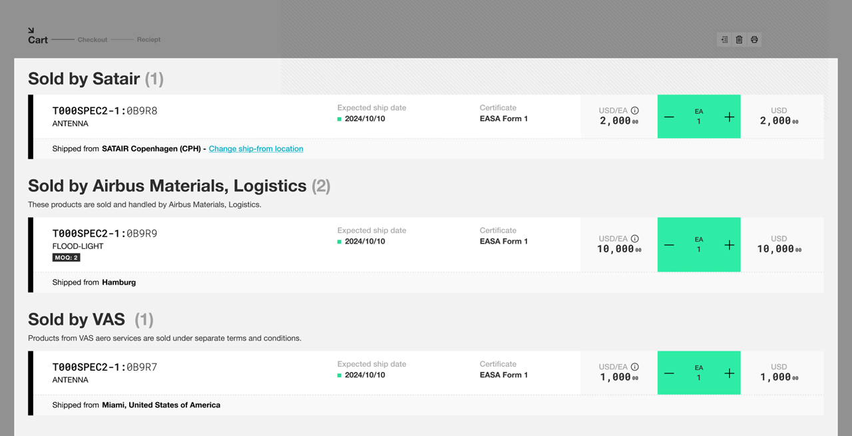Viewport: 852px width, 436px height.
Task: Click EASA Form 1 certificate for 0B9R8
Action: pos(504,119)
